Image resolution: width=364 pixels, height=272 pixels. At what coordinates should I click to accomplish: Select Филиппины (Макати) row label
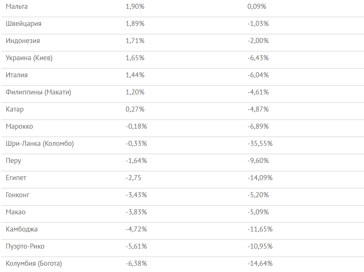pos(38,92)
